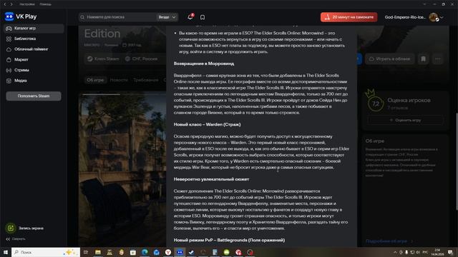The image size is (458, 257).
Task: Click the Windows taskbar search box
Action: [46, 252]
